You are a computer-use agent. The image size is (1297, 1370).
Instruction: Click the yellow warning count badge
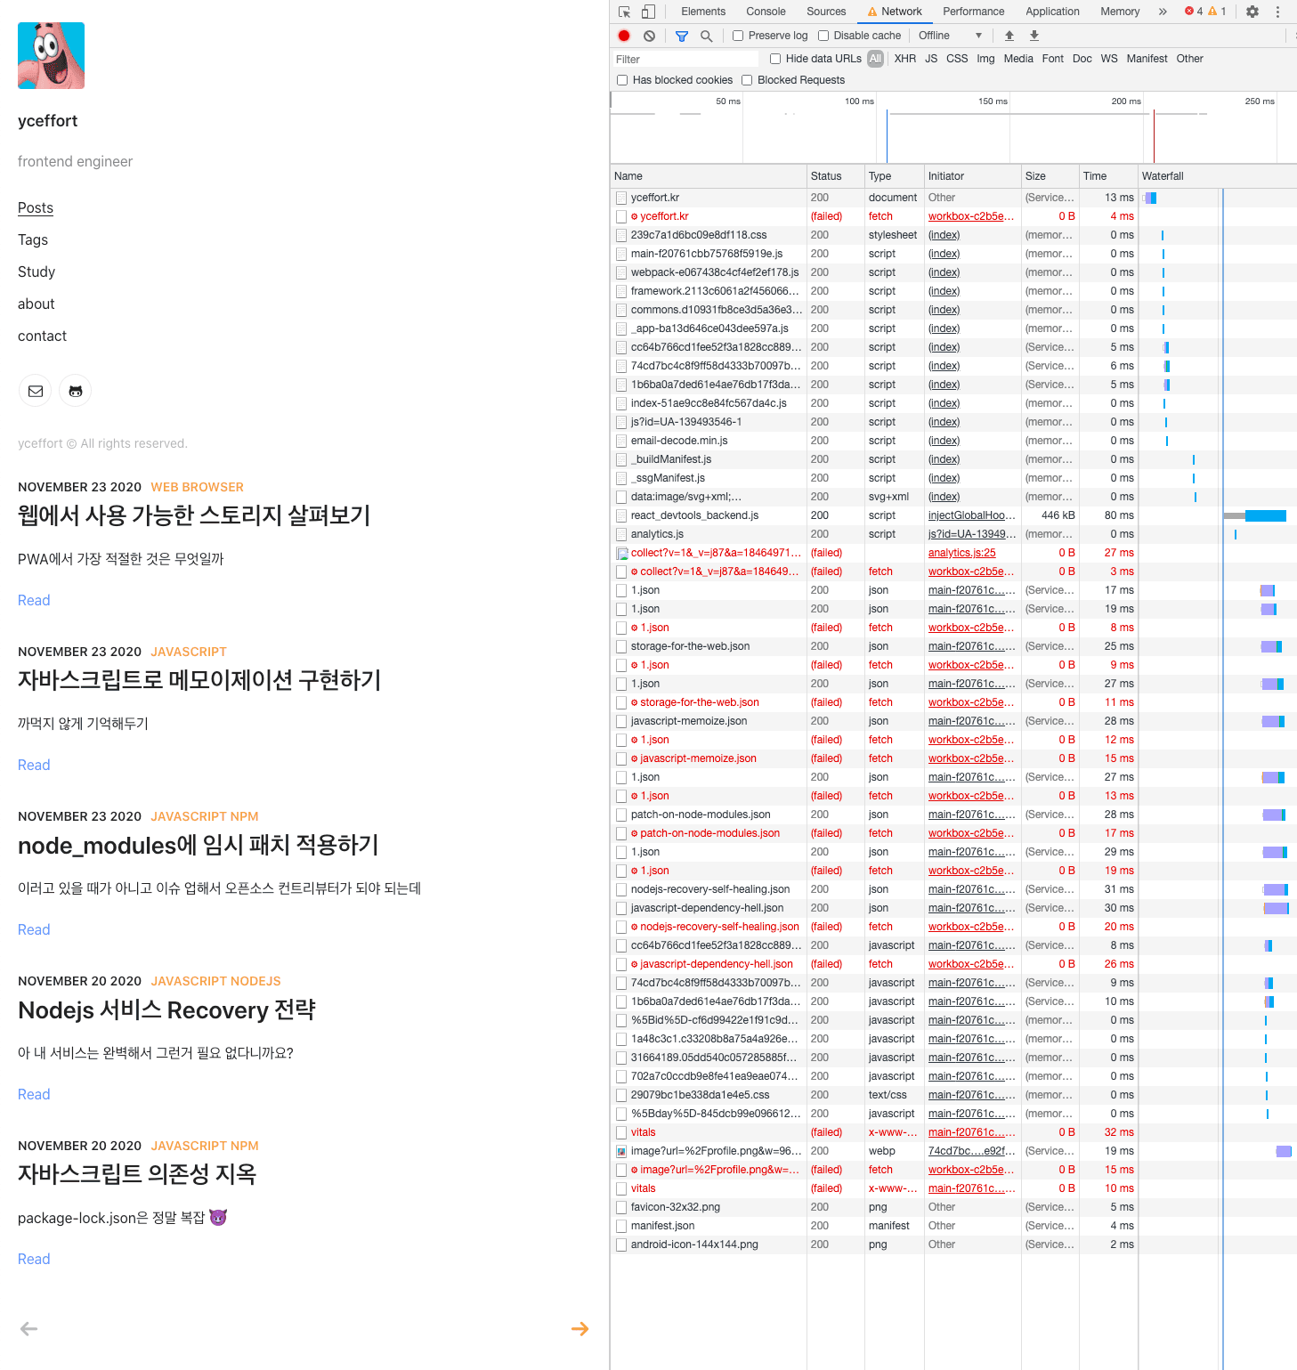1217,12
